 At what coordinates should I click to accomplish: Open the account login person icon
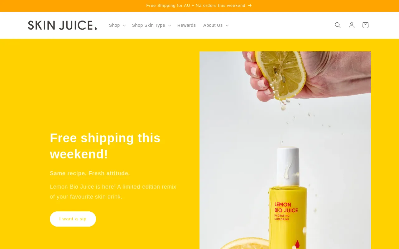(x=352, y=25)
